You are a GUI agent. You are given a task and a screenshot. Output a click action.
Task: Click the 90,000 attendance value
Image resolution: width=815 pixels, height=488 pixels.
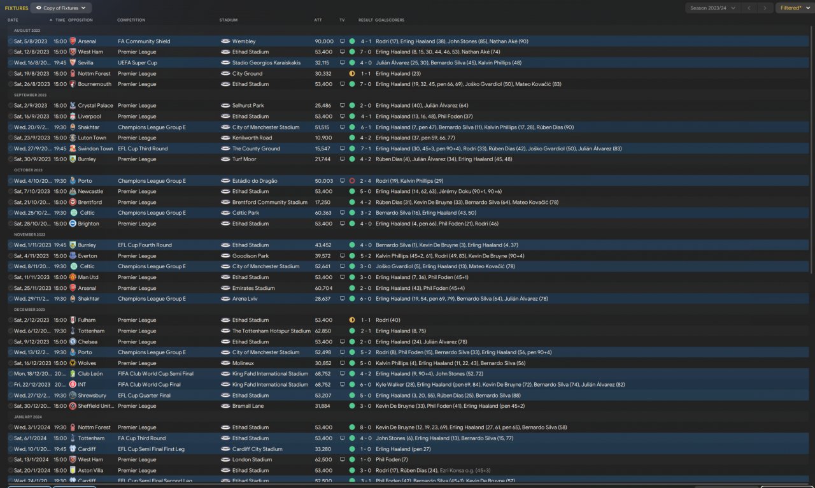[324, 41]
